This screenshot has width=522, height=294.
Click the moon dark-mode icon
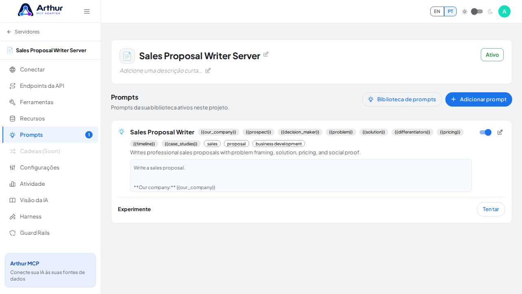coord(490,11)
